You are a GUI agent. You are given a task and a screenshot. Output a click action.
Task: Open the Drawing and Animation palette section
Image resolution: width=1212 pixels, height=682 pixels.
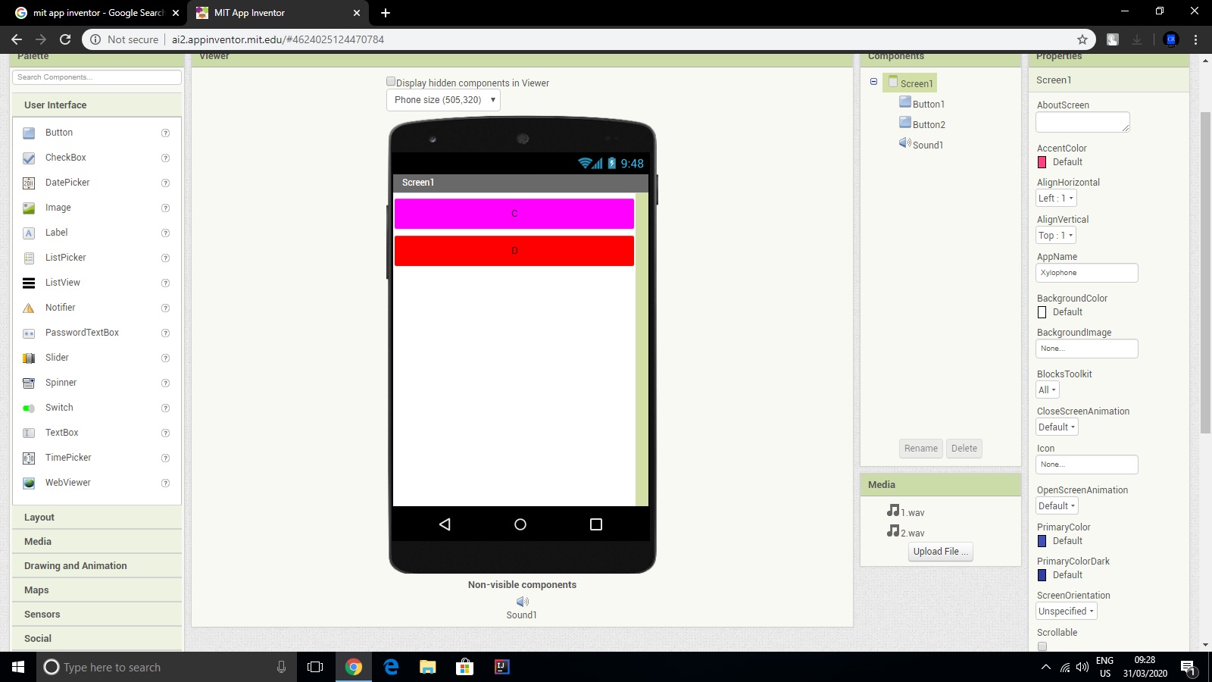[75, 565]
